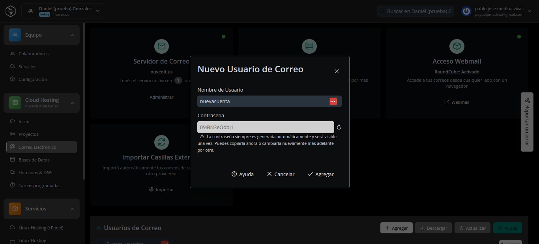Screen dimensions: 539x244
Task: Click the Agregar button in the dialog
Action: (x=320, y=174)
